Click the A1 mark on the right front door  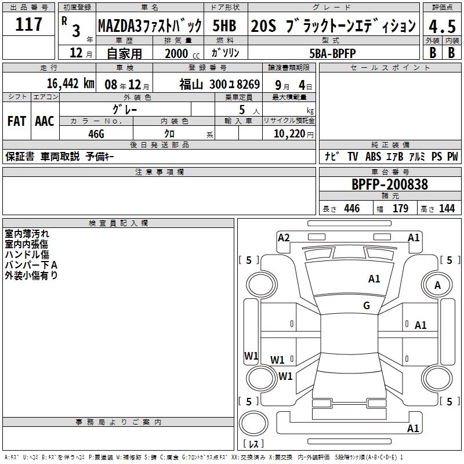pos(420,325)
